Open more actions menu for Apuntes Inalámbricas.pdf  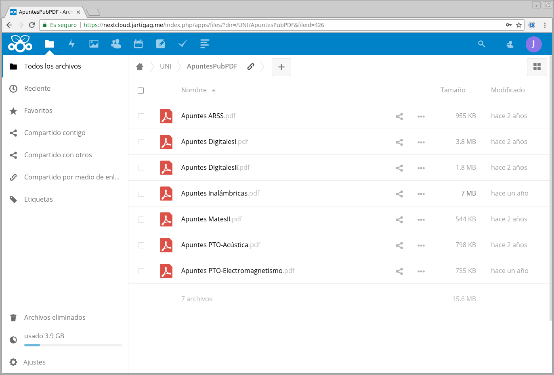(x=421, y=194)
